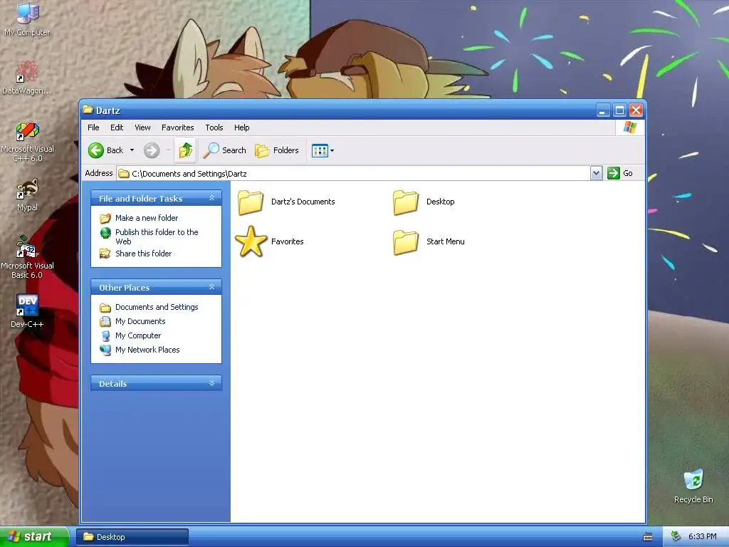This screenshot has width=729, height=547.
Task: Click Share this folder link
Action: click(x=143, y=254)
